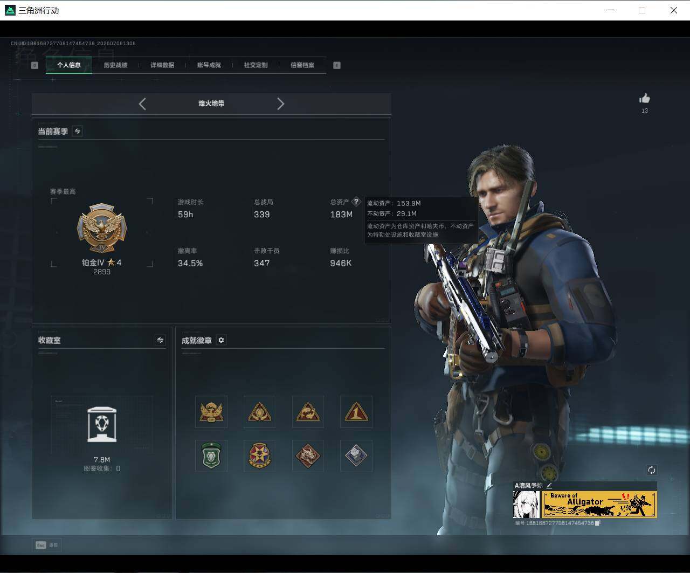Open the 烽火地带 mode selector
The height and width of the screenshot is (573, 690).
(x=211, y=103)
